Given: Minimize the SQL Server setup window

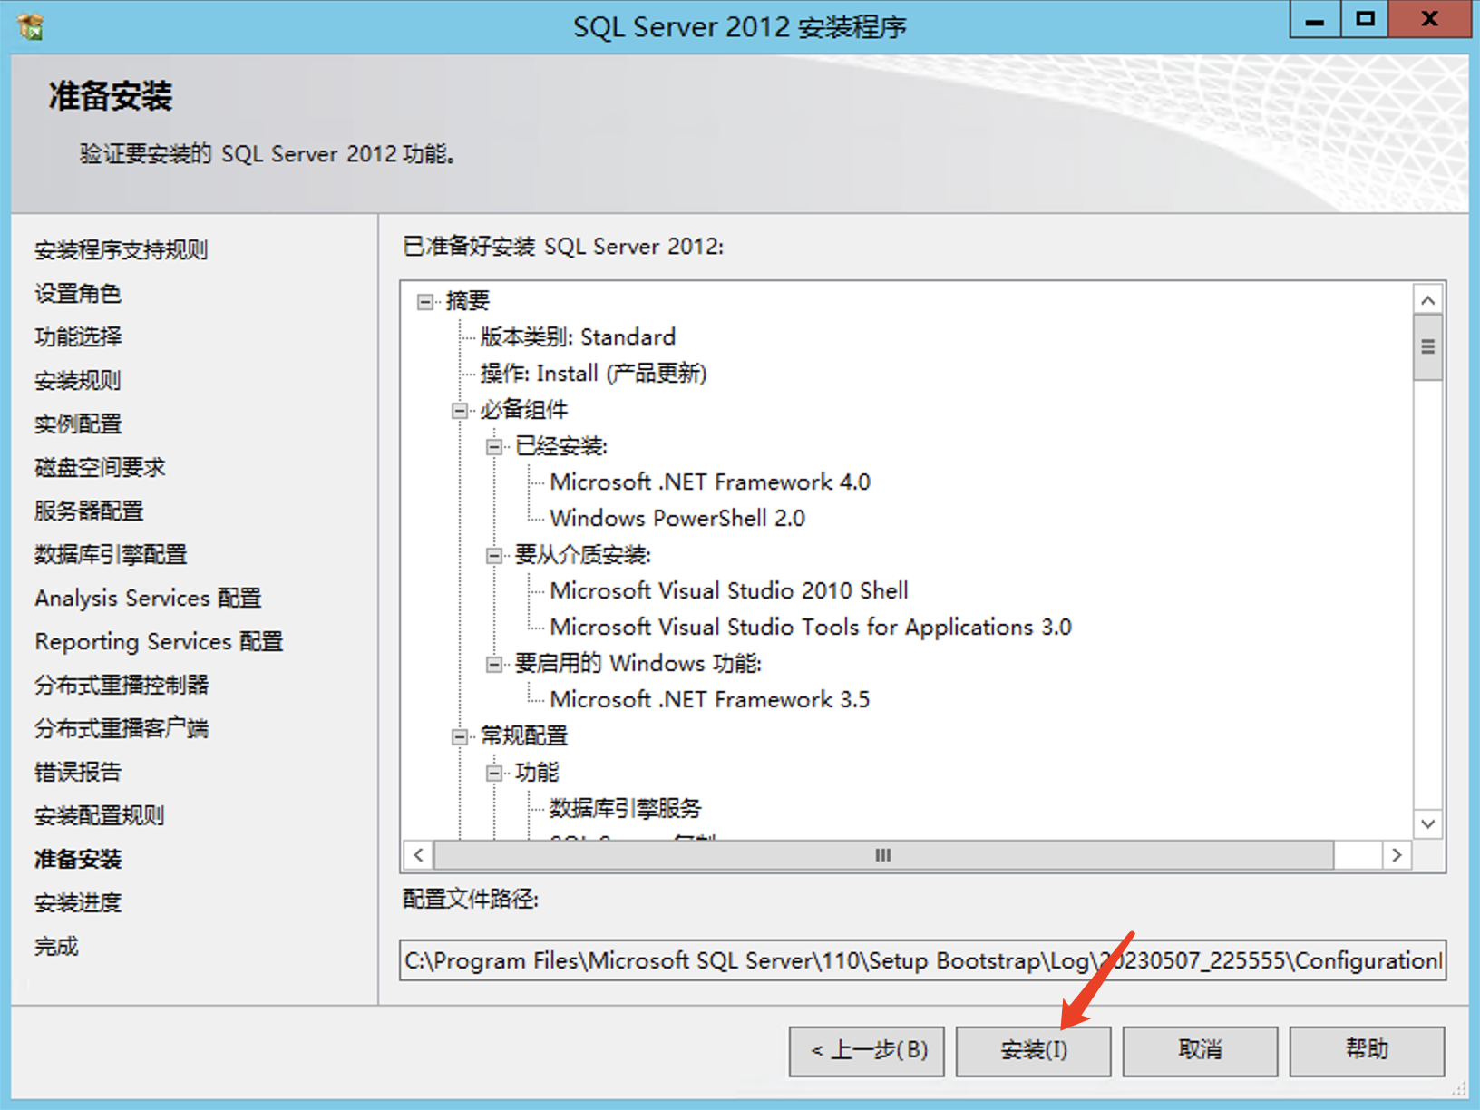Looking at the screenshot, I should click(x=1315, y=19).
